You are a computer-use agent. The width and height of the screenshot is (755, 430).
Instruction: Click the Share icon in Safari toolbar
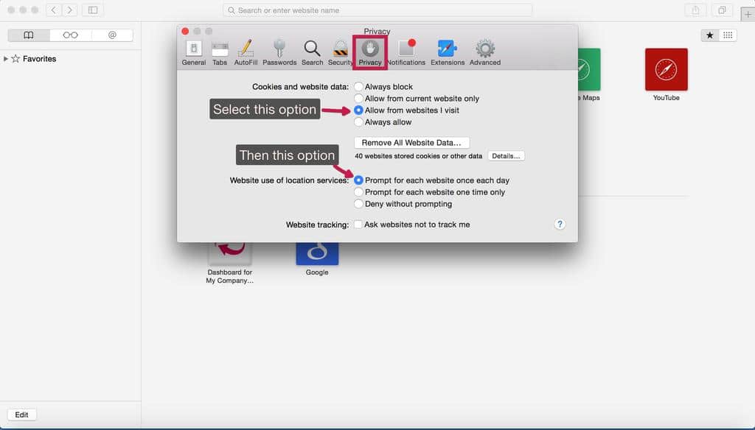click(695, 10)
